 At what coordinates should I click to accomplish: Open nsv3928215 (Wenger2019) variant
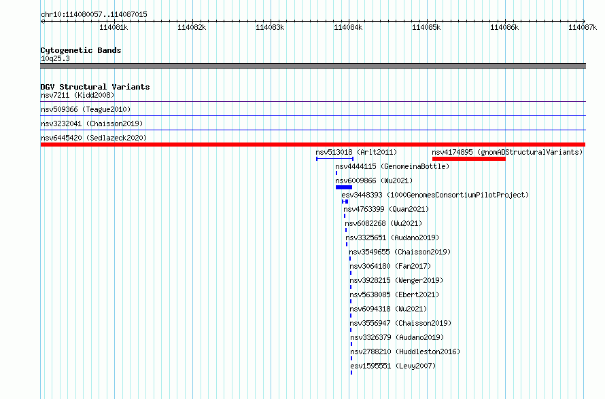pos(396,280)
